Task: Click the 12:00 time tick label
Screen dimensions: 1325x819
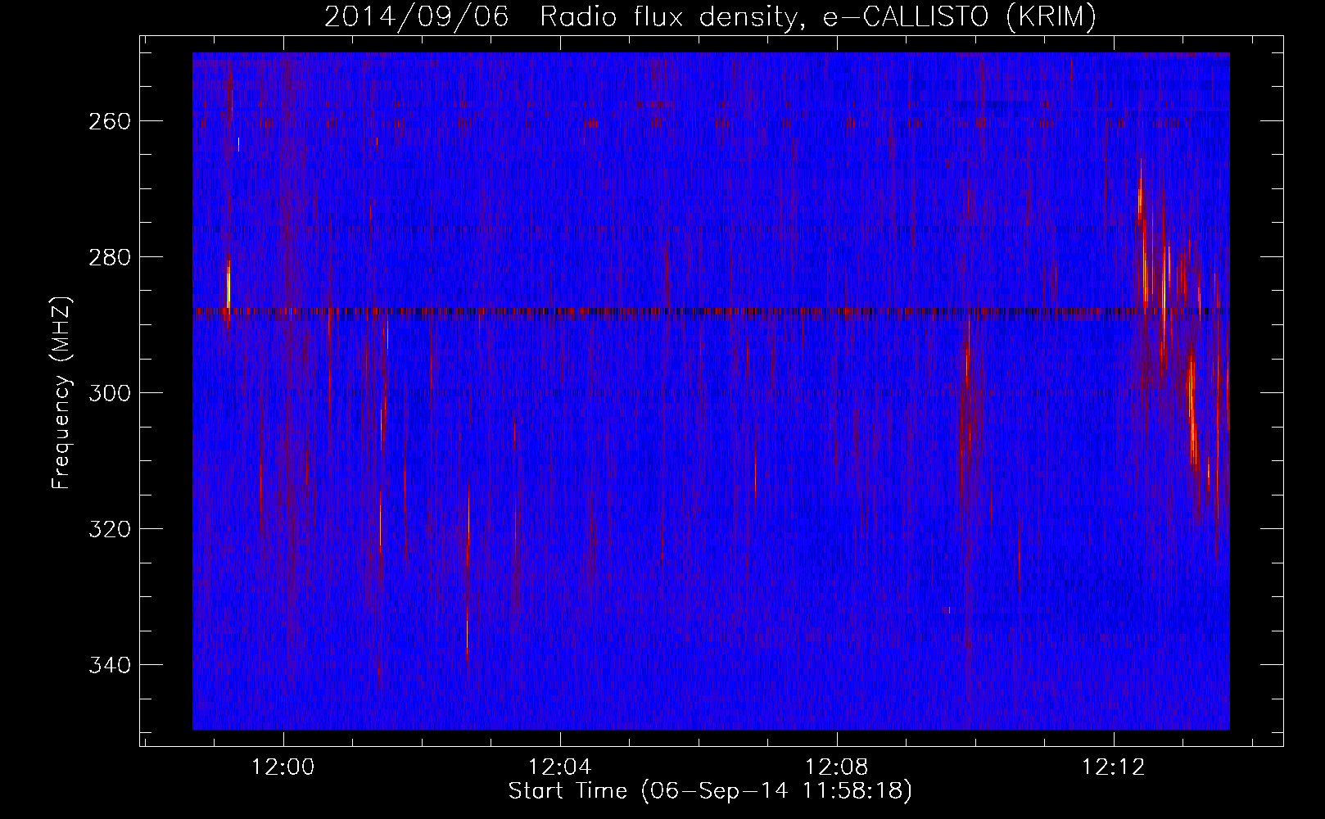Action: click(283, 767)
